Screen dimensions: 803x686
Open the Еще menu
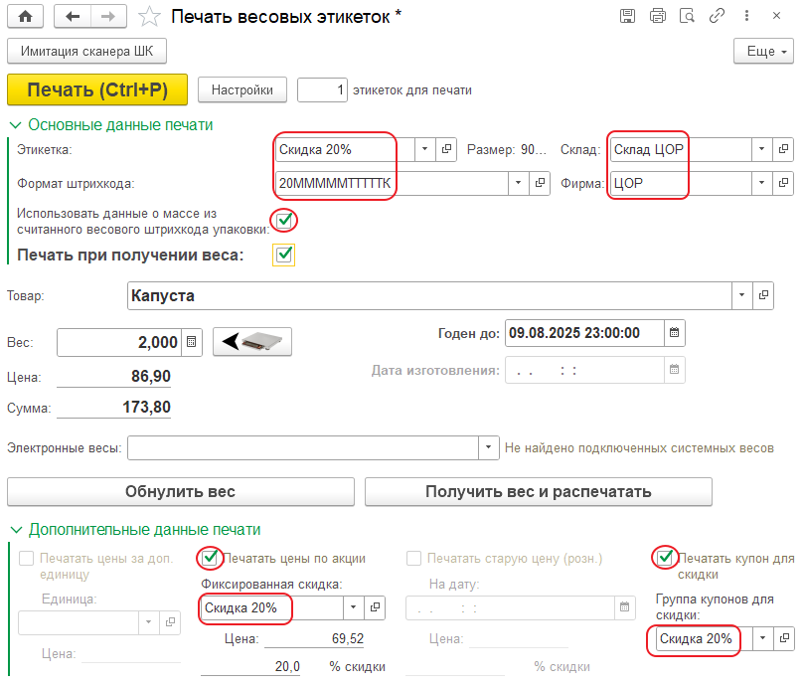762,51
